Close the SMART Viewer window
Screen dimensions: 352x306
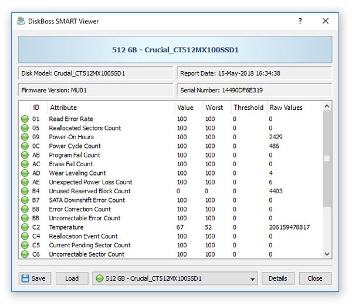325,21
